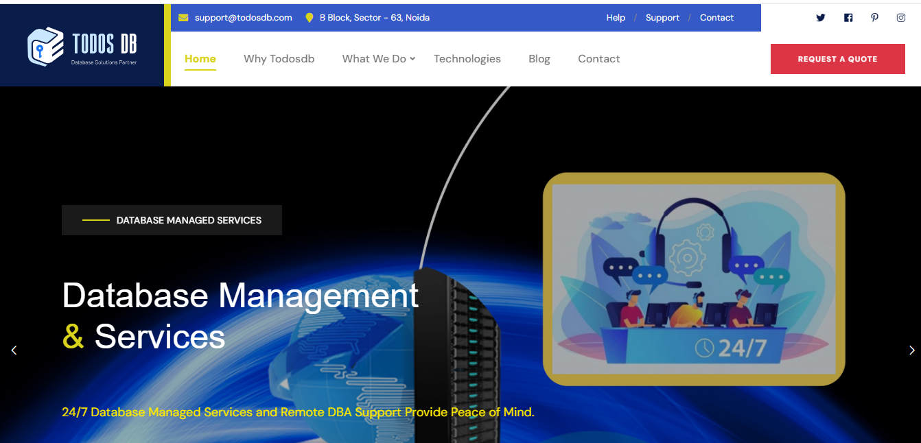This screenshot has width=921, height=443.
Task: Click the 24/7 support team illustration
Action: coord(694,279)
